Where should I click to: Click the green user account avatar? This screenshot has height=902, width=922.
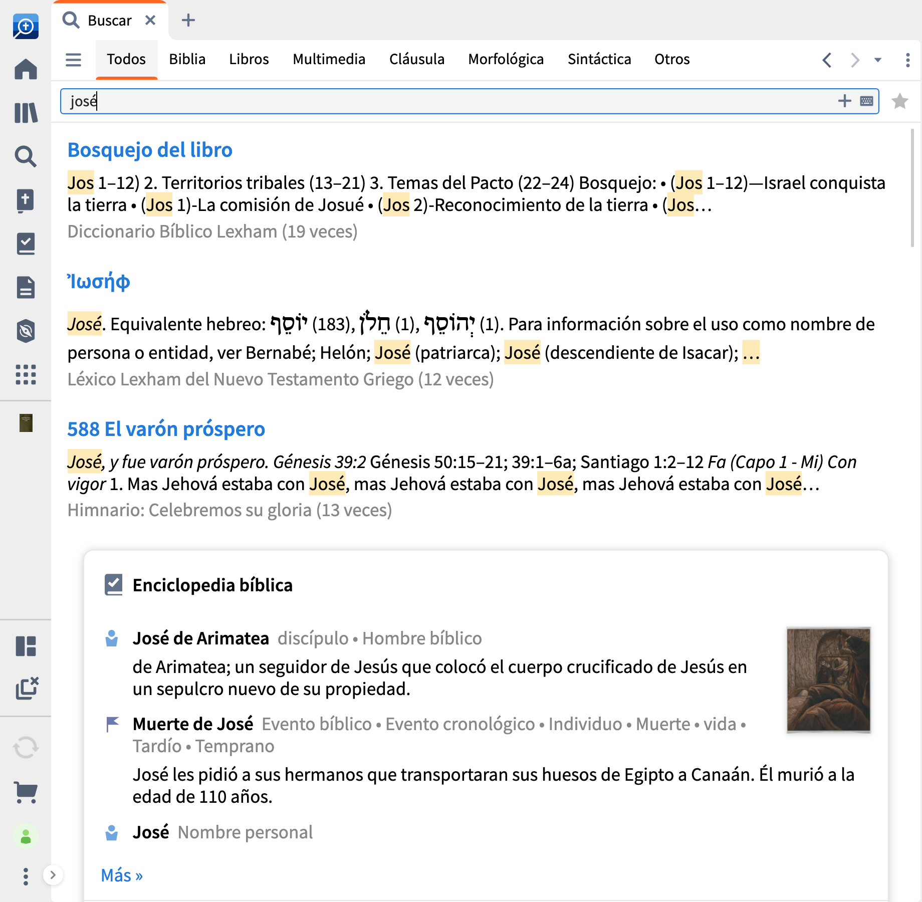coord(26,836)
